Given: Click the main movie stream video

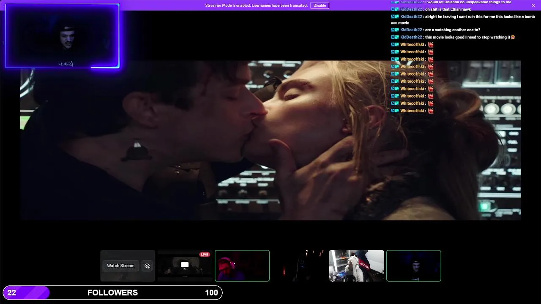Looking at the screenshot, I should click(270, 140).
